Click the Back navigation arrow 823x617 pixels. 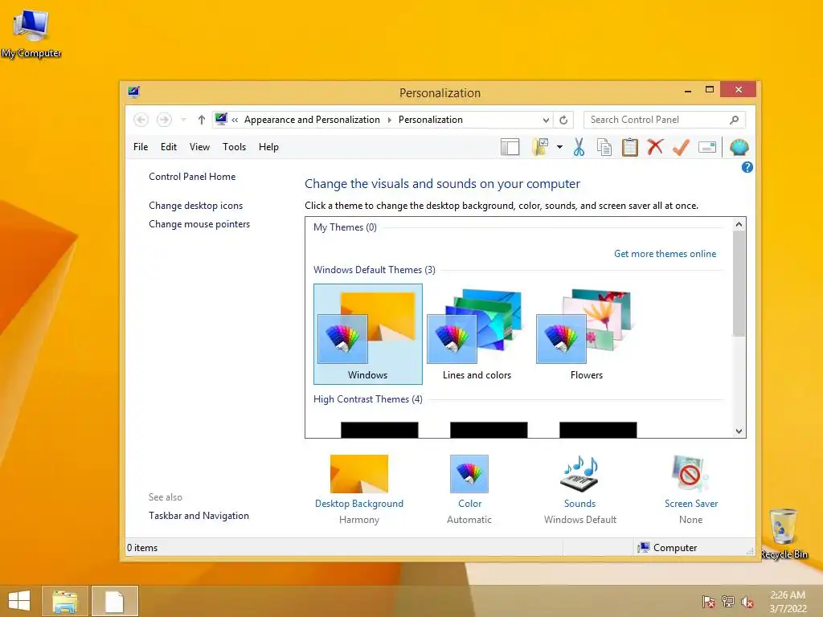141,120
